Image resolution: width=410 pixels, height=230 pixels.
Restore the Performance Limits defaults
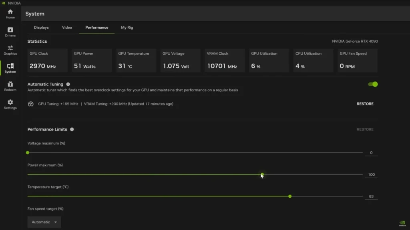[x=365, y=129]
